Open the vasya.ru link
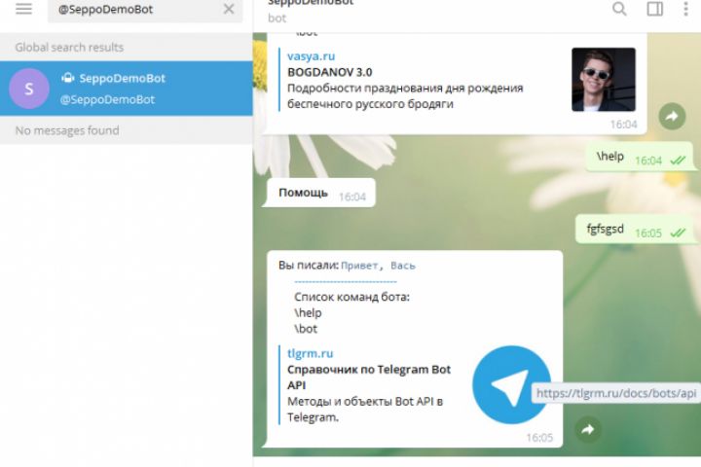Screen dimensions: 701x467 311,56
